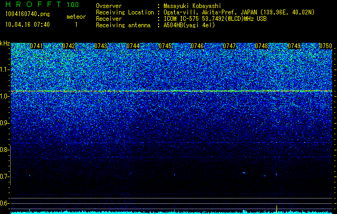
Task: Click the meteor echo blip after 0747
Action: [244, 173]
